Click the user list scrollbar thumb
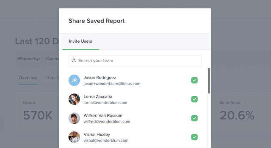This screenshot has height=148, width=271. click(x=209, y=81)
